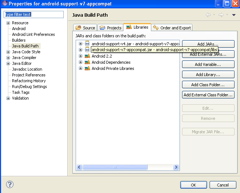Select the android-support-v4.jar row

coord(135,44)
